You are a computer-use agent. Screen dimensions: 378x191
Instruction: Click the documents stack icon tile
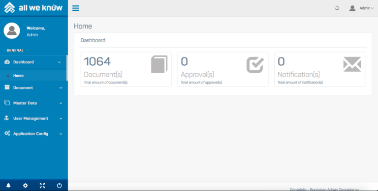point(159,64)
